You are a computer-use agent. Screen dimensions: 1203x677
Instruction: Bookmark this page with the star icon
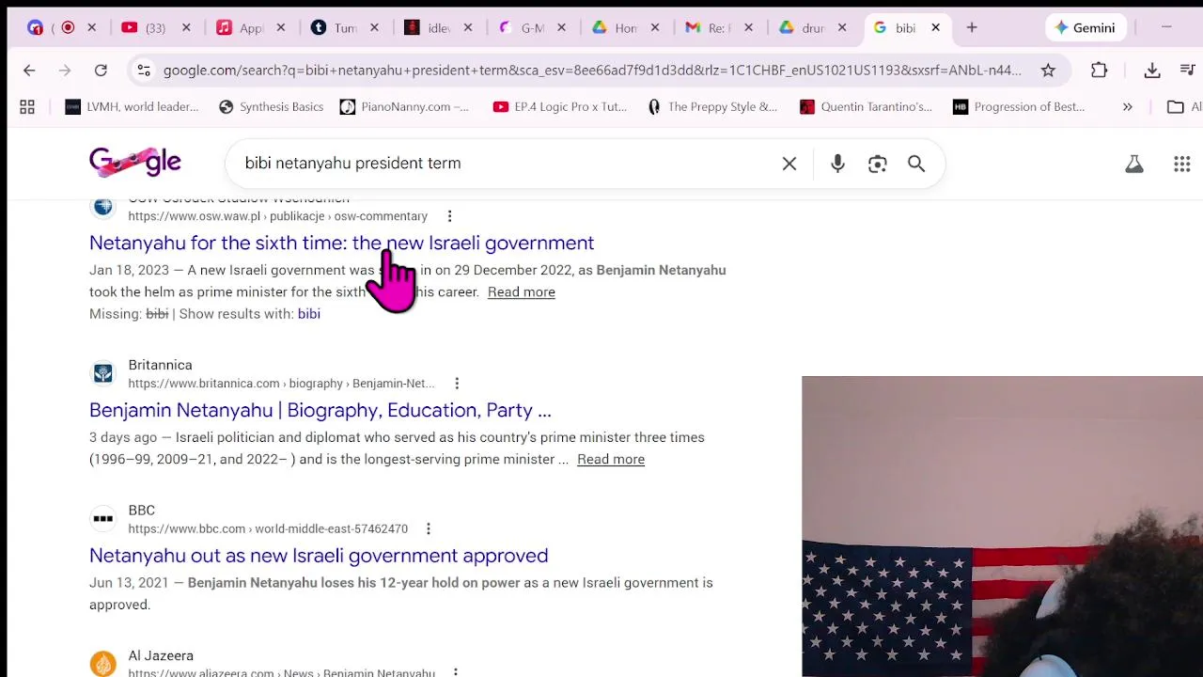pos(1048,70)
